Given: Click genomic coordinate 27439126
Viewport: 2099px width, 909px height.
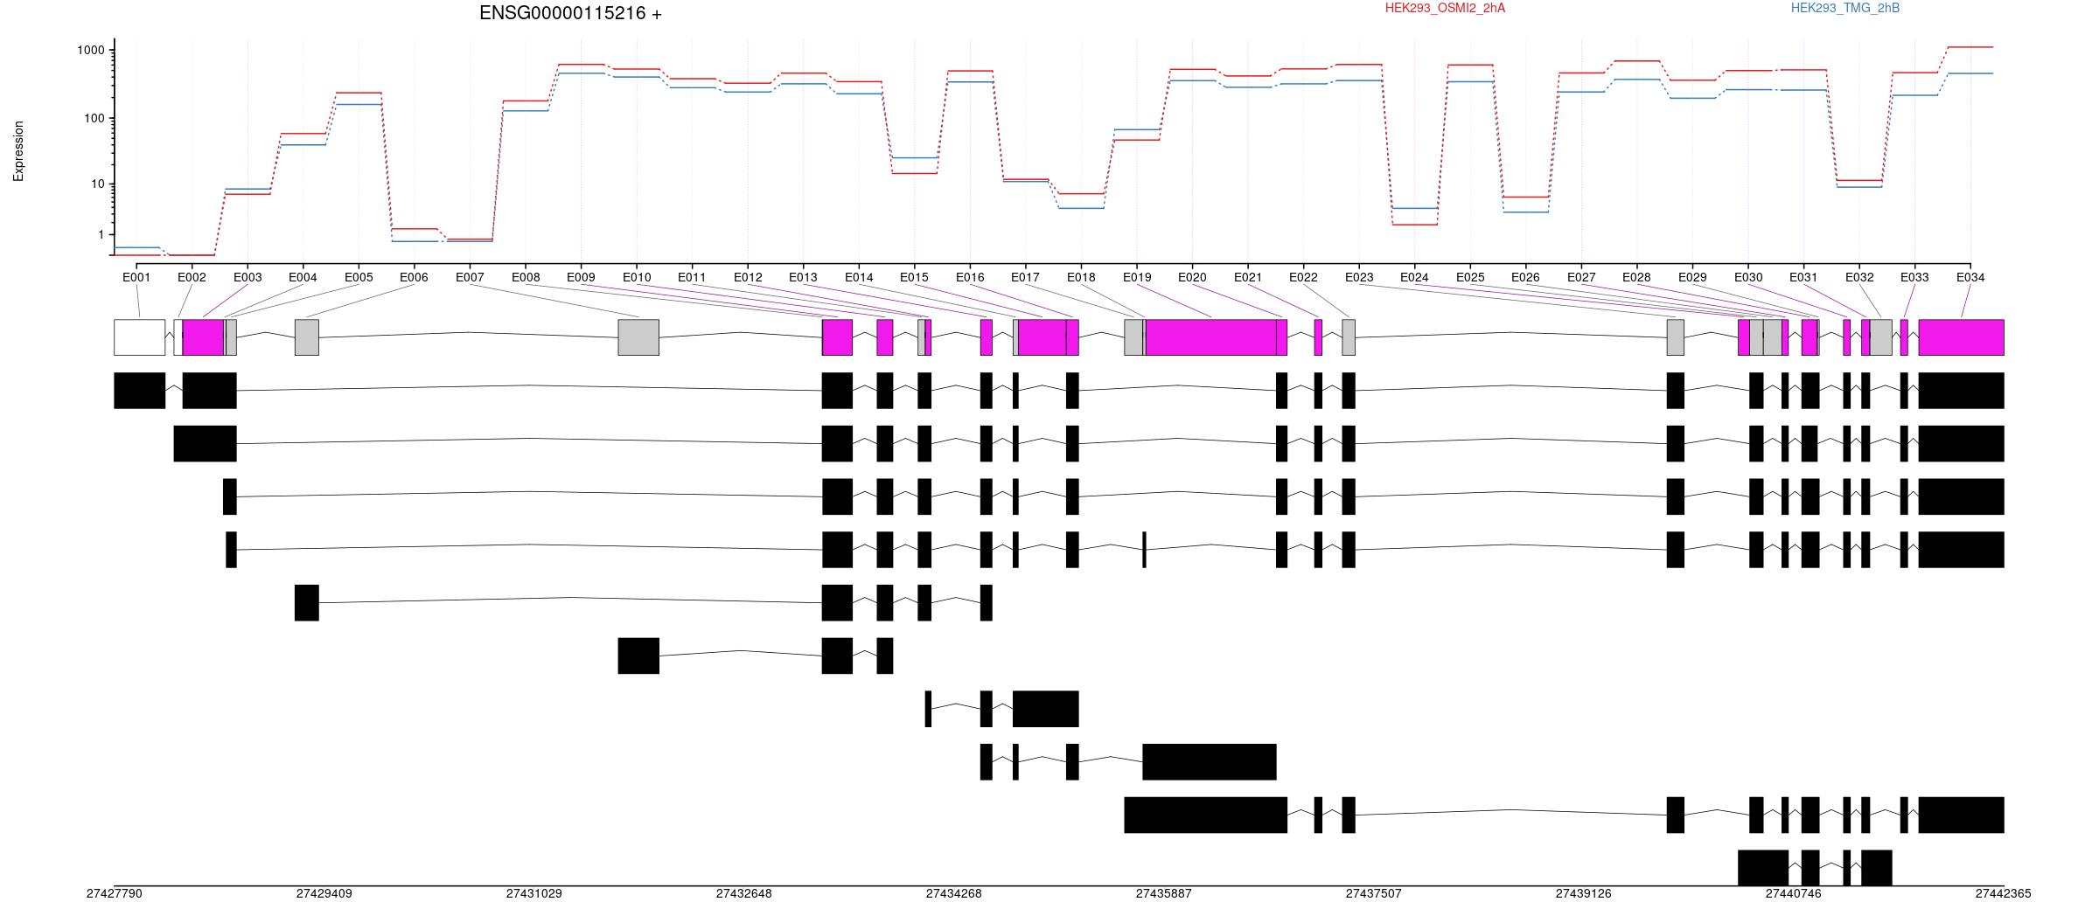Looking at the screenshot, I should pos(1584,894).
